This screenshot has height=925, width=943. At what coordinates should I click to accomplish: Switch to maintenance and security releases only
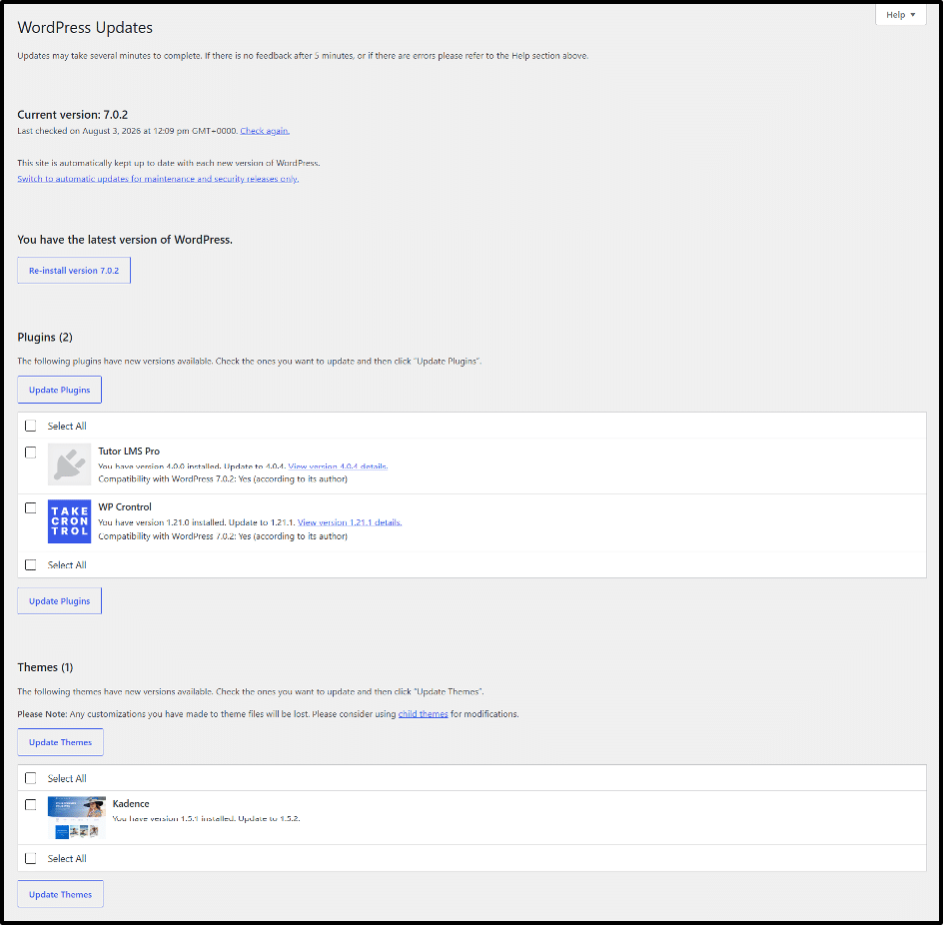[x=158, y=179]
